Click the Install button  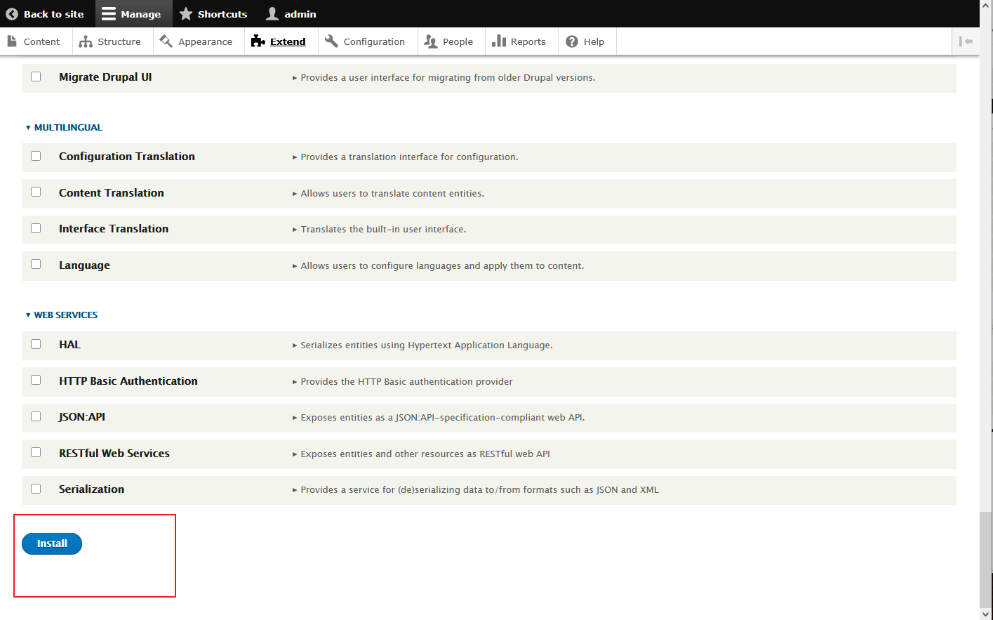pyautogui.click(x=52, y=543)
